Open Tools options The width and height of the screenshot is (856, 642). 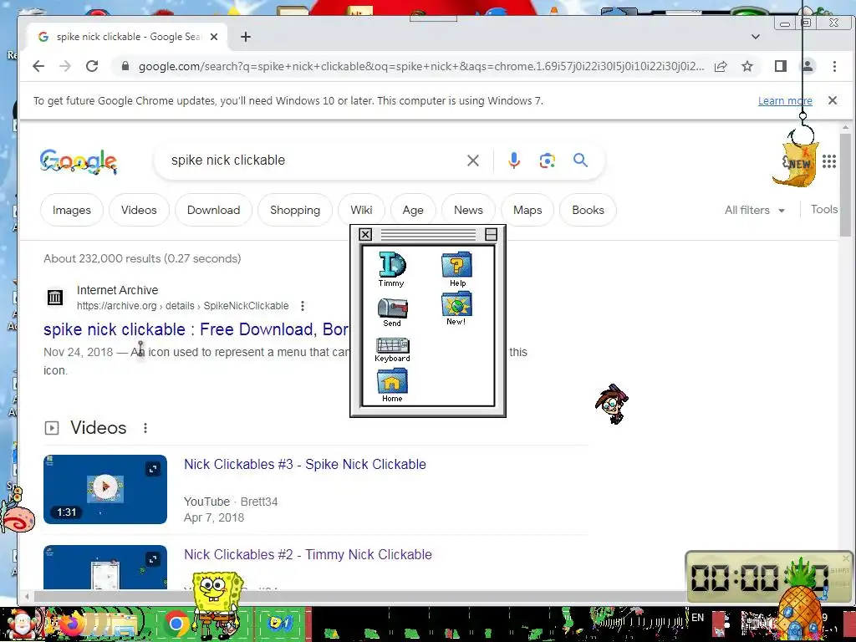click(x=823, y=210)
